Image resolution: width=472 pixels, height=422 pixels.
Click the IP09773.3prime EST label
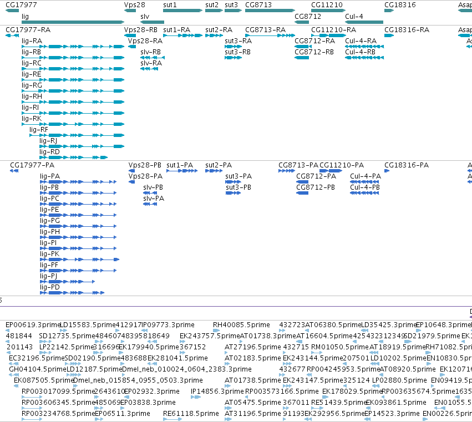(x=168, y=325)
